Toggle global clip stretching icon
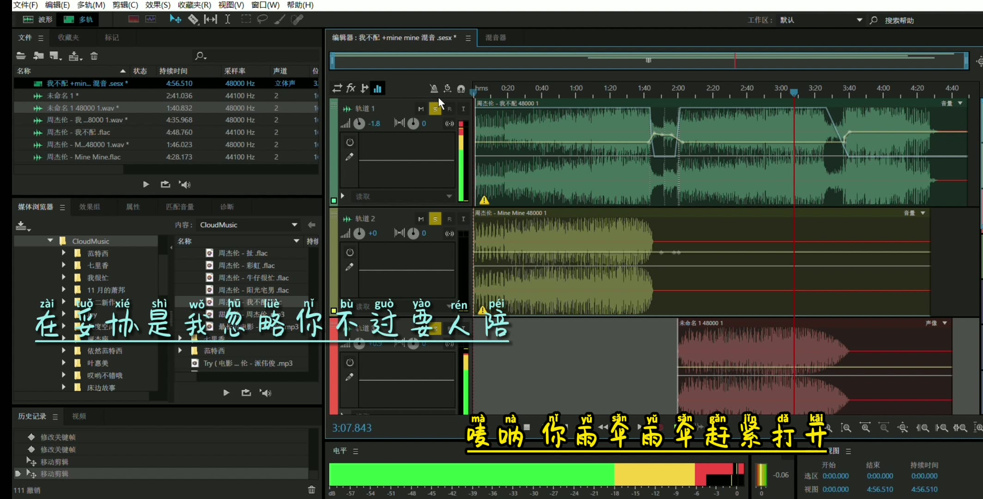Screen dimensions: 983x499 point(447,88)
